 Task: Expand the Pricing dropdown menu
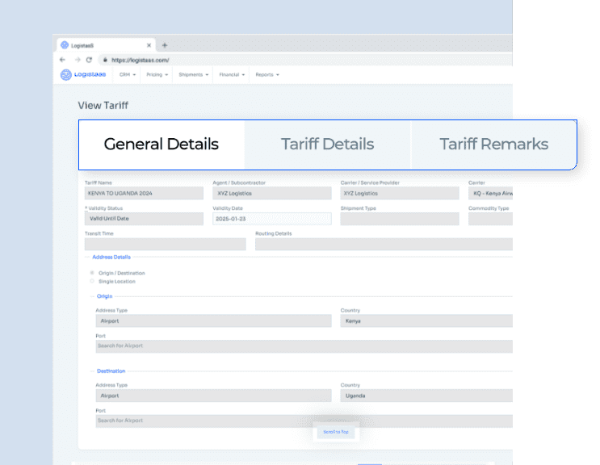[157, 74]
